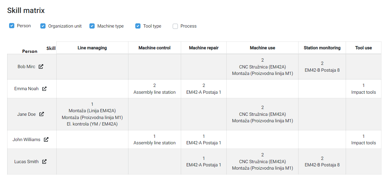
Task: Select the Station monitoring column header
Action: pyautogui.click(x=322, y=48)
